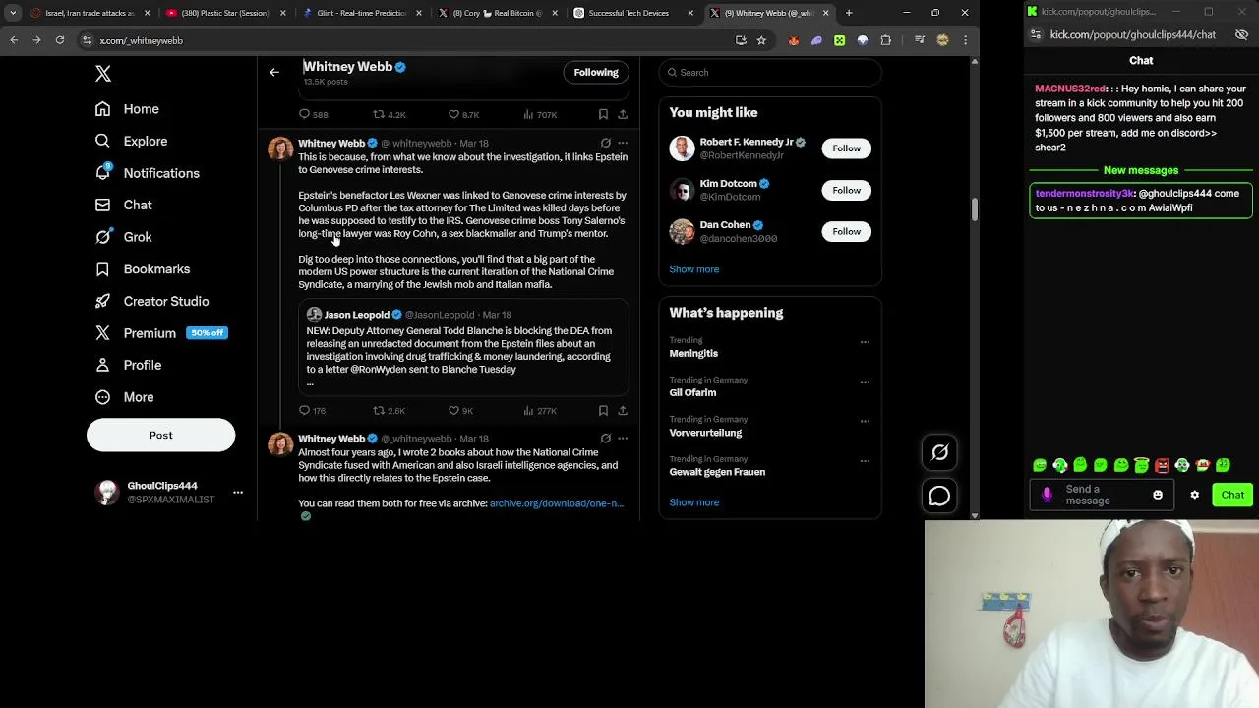
Task: Share the post with 707K views
Action: [x=623, y=114]
